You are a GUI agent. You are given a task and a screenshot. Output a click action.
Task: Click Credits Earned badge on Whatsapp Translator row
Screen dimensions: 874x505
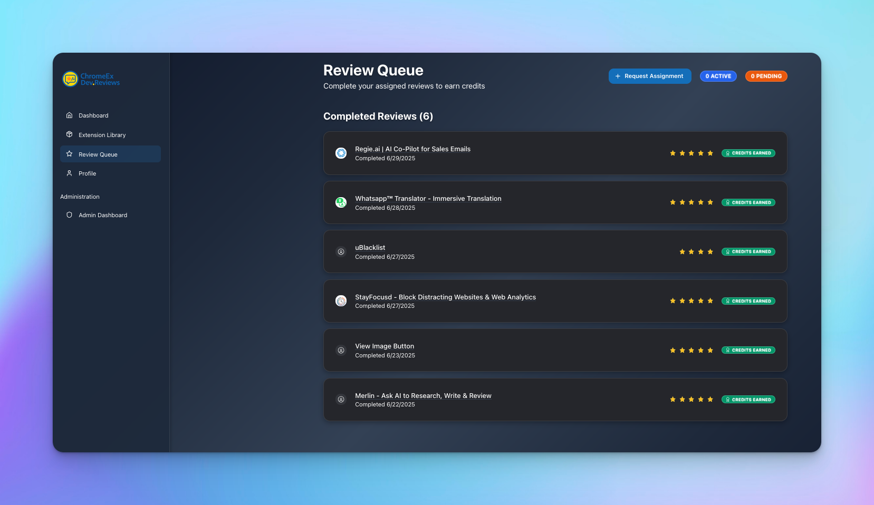748,202
